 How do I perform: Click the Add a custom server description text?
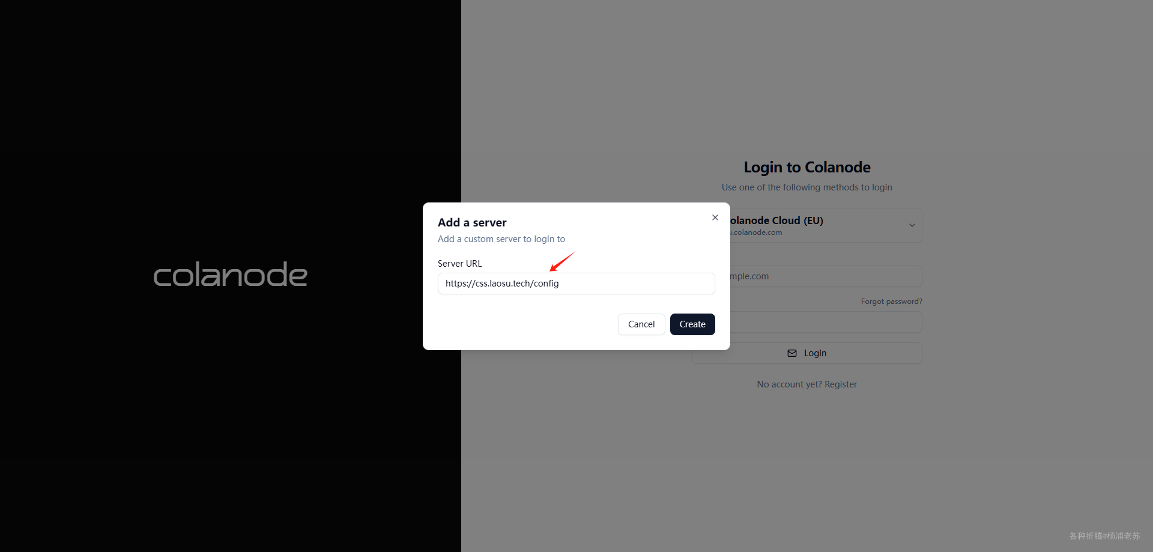[501, 239]
